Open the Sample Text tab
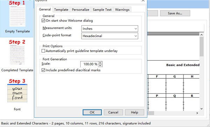 [x=102, y=10]
